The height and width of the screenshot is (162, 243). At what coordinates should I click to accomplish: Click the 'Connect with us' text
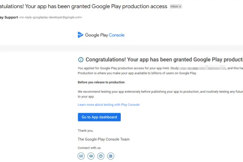point(89,148)
